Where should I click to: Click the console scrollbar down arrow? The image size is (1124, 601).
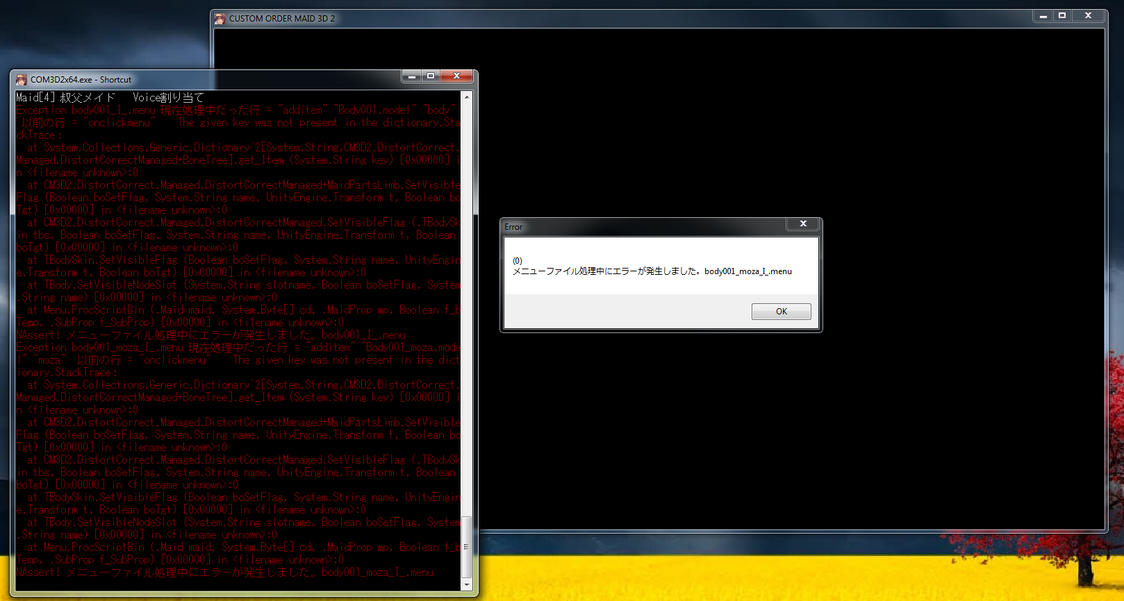467,585
